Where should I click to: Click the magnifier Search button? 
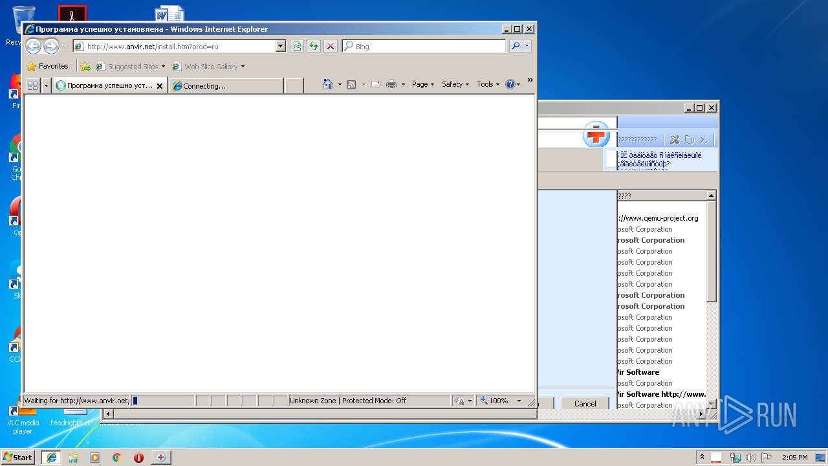click(x=516, y=46)
